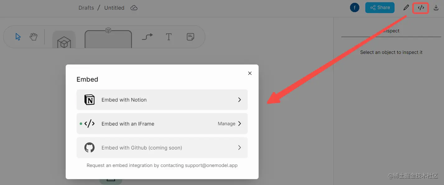Image resolution: width=444 pixels, height=185 pixels.
Task: Click the download export icon
Action: [x=436, y=8]
